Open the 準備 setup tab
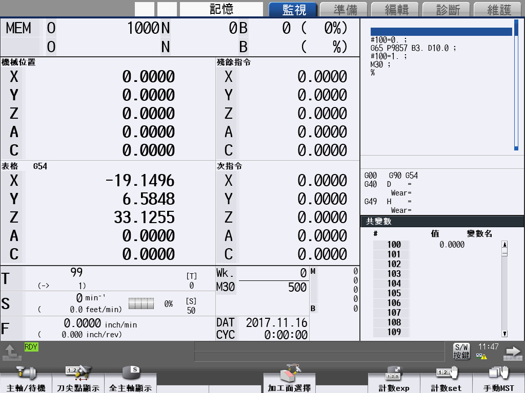The width and height of the screenshot is (525, 393). click(x=345, y=9)
